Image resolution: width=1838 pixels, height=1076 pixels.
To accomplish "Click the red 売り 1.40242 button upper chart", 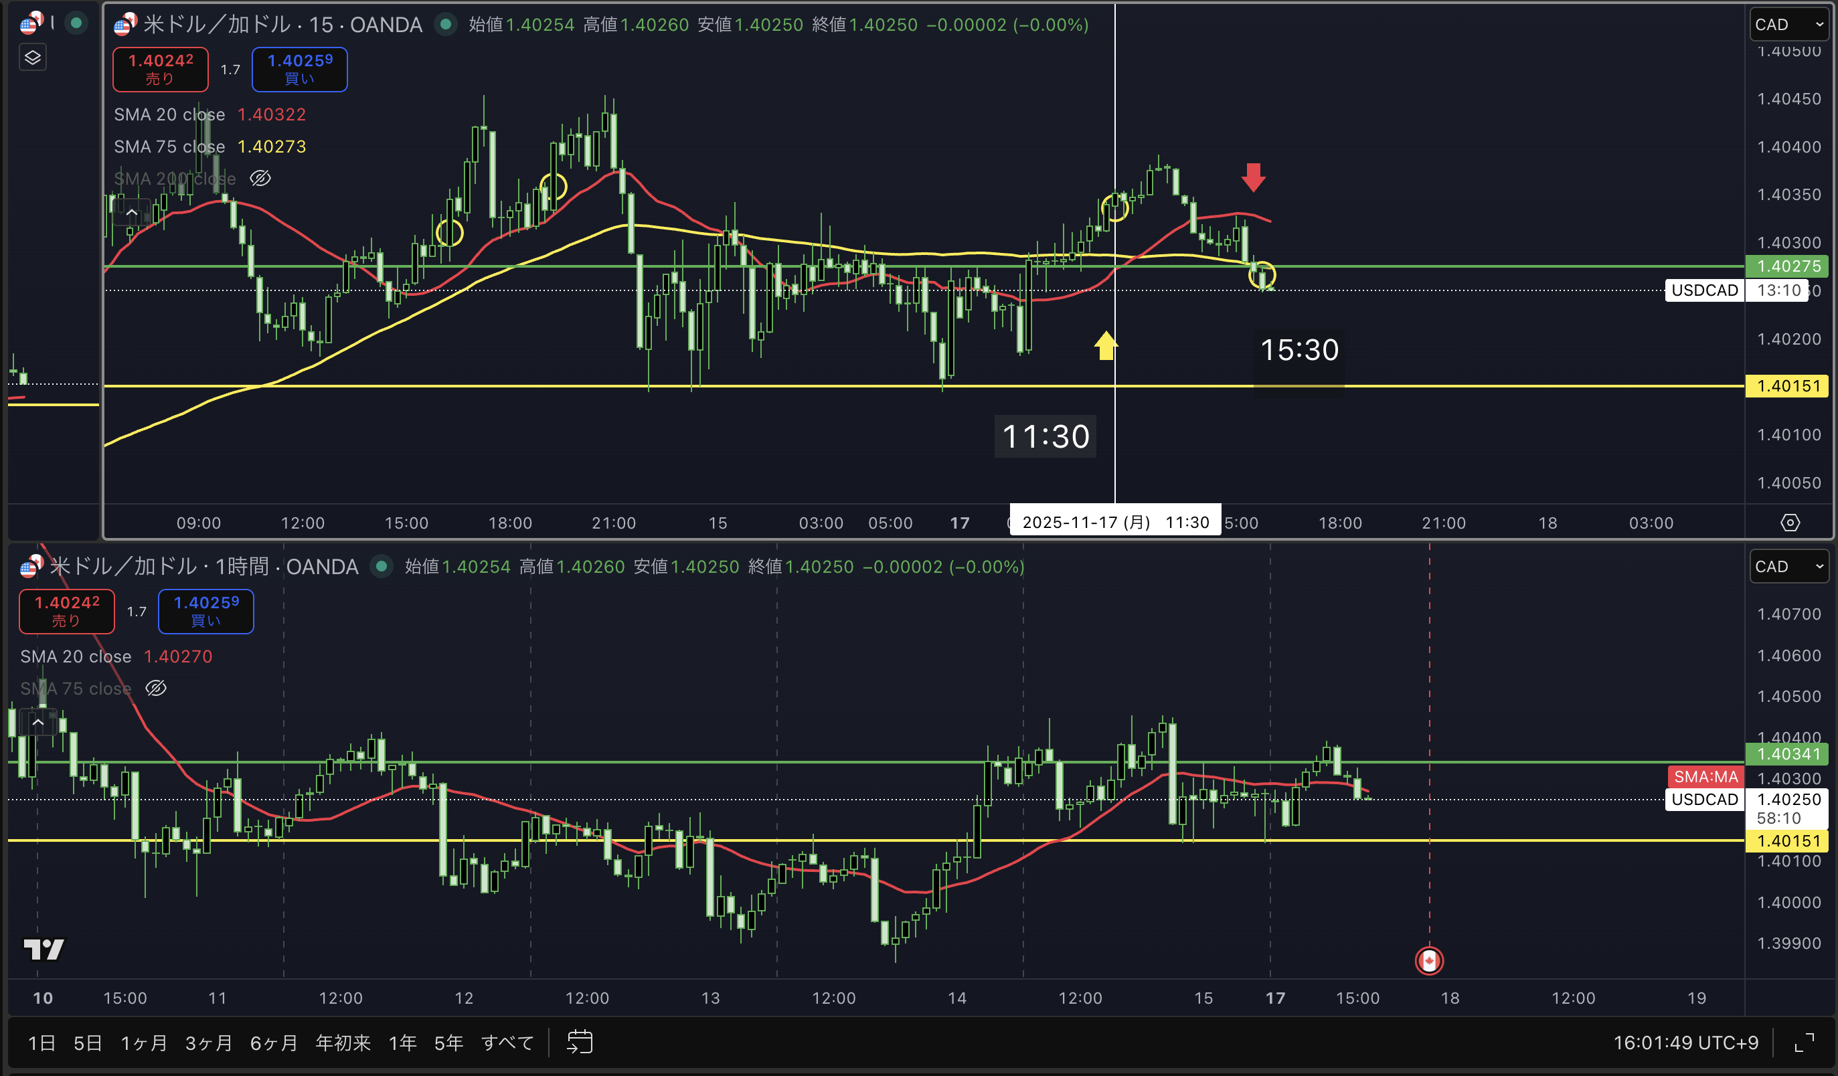I will (161, 69).
